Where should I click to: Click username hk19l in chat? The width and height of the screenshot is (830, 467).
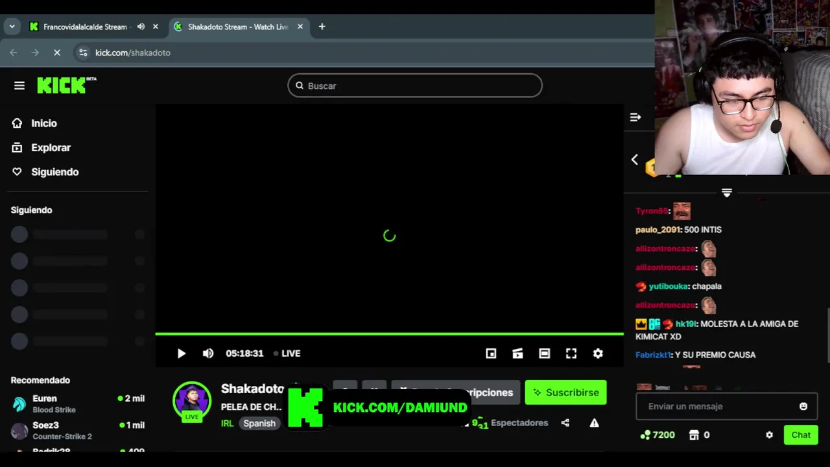point(685,324)
